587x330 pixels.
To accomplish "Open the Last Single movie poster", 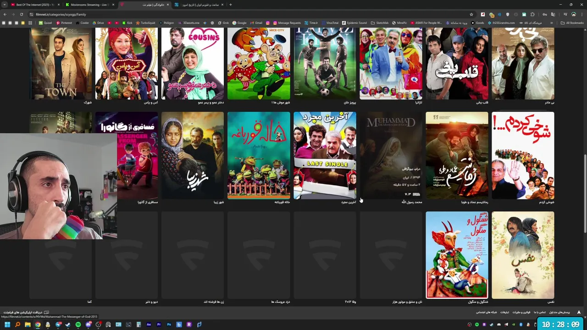I will [x=325, y=155].
